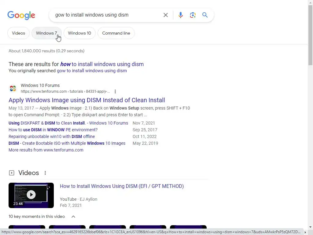Click the 'YouTube · EJ Ayllon' source text
Screen dimensions: 313x235
[79, 199]
